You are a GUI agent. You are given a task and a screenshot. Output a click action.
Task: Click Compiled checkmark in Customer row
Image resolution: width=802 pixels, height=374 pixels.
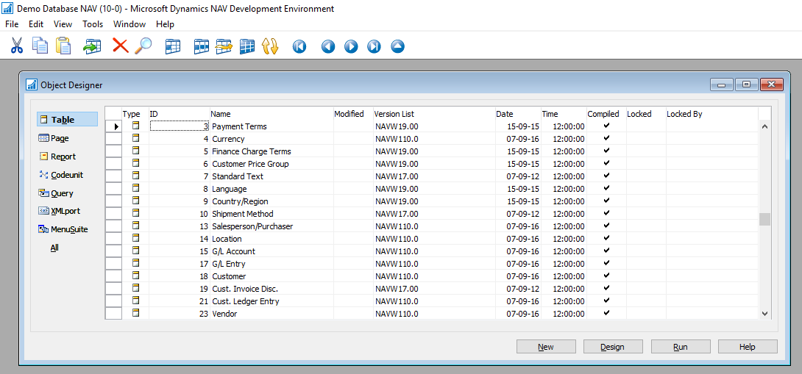click(x=606, y=276)
